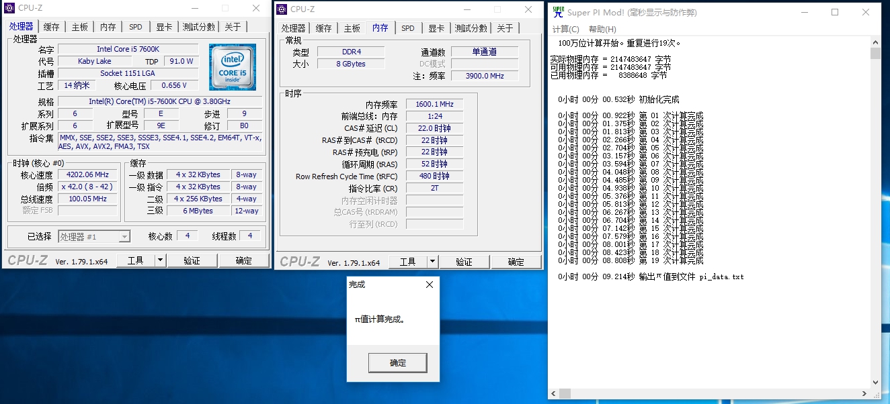This screenshot has width=890, height=404.
Task: Click the 确定 button in the memory CPU-Z window
Action: (x=516, y=261)
